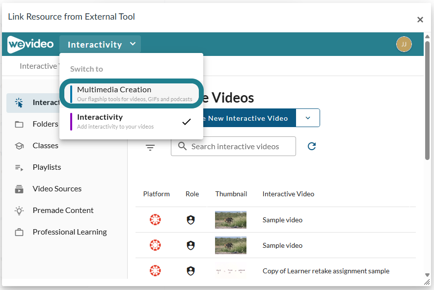
Task: Open the filter options icon
Action: point(150,148)
